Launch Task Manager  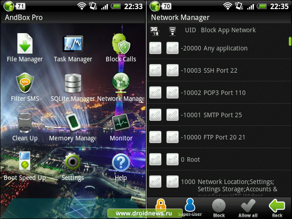click(x=73, y=45)
